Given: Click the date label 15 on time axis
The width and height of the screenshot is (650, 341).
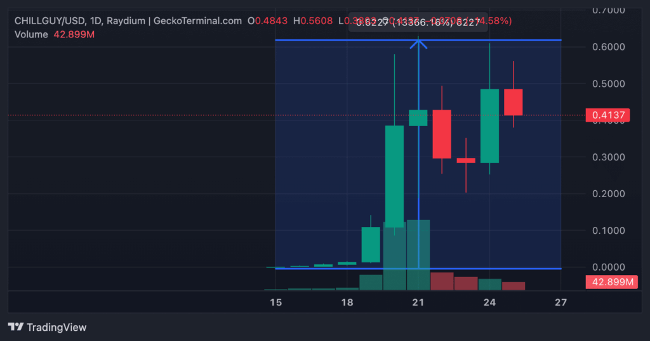Looking at the screenshot, I should click(x=275, y=303).
